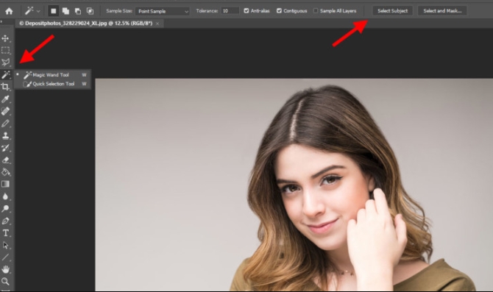Choose Intersect with selection mode icon
The height and width of the screenshot is (292, 493).
pos(90,11)
